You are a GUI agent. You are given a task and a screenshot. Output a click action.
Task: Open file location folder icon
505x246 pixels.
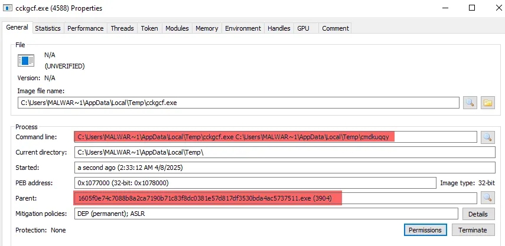pos(487,103)
